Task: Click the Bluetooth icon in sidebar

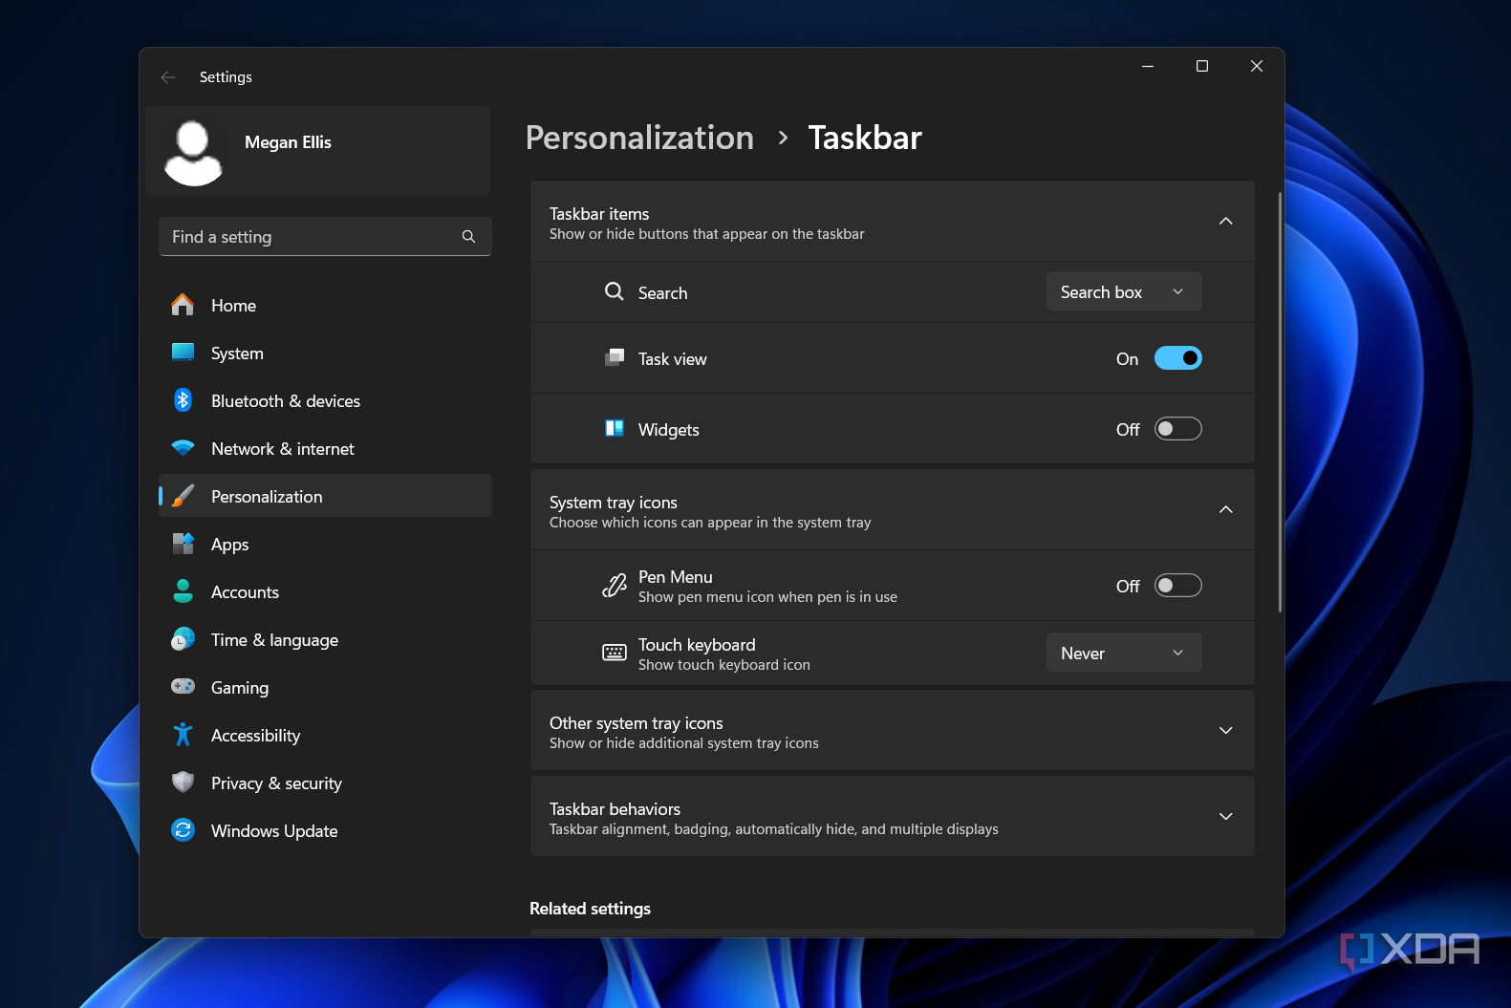Action: click(183, 400)
